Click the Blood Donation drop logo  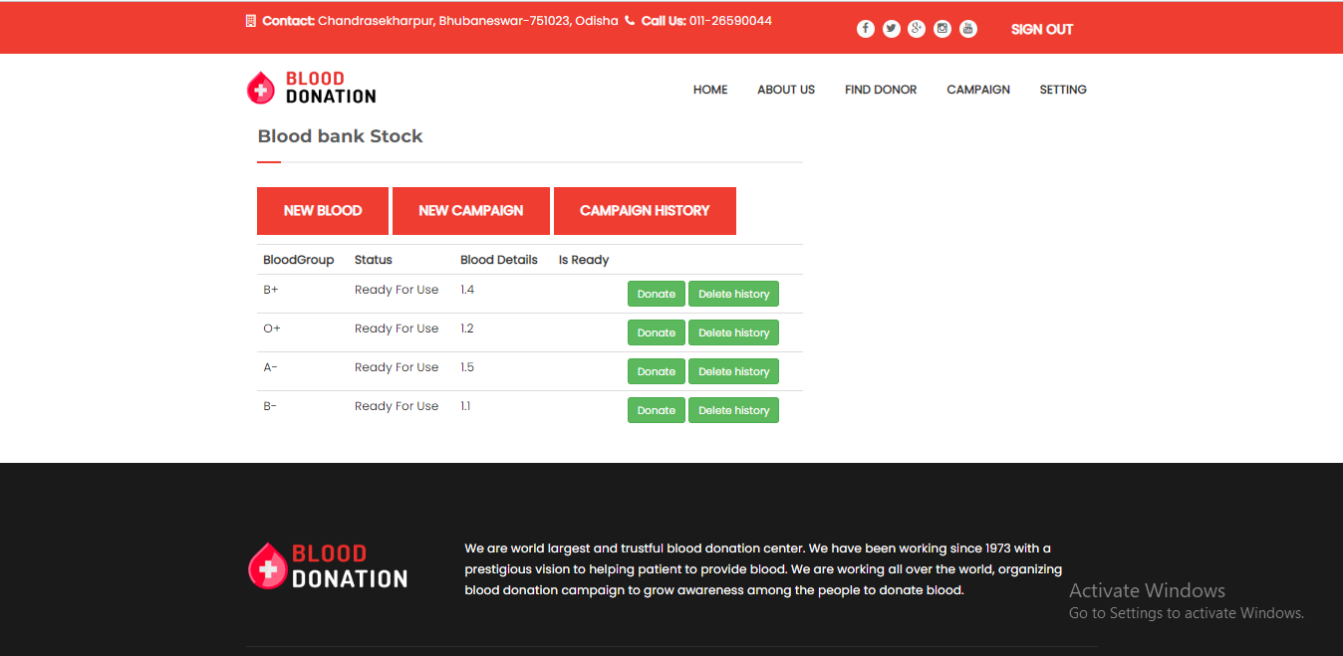[261, 88]
